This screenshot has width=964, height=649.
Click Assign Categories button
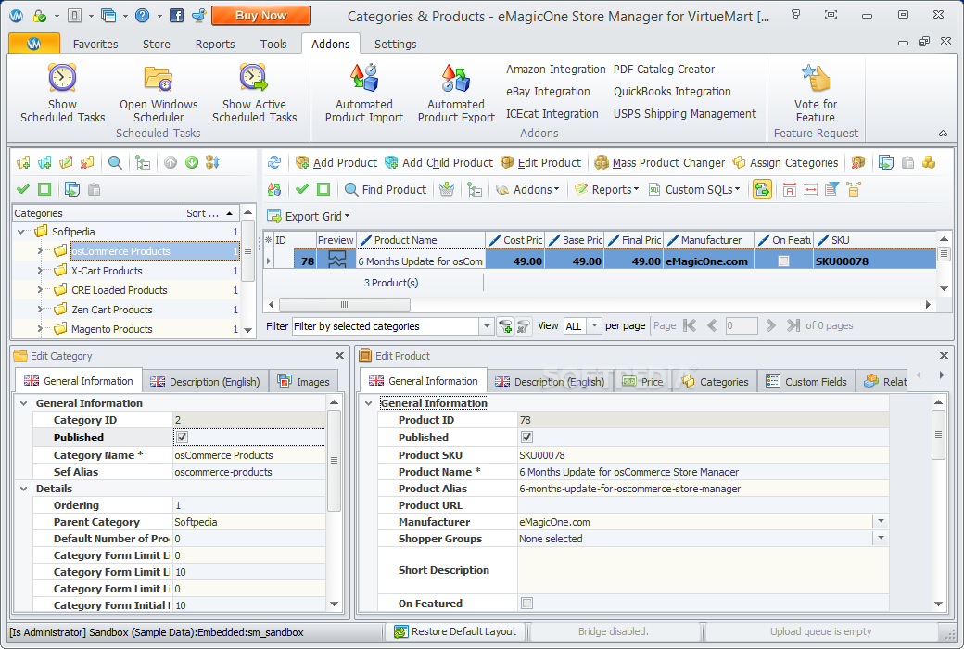(x=785, y=162)
